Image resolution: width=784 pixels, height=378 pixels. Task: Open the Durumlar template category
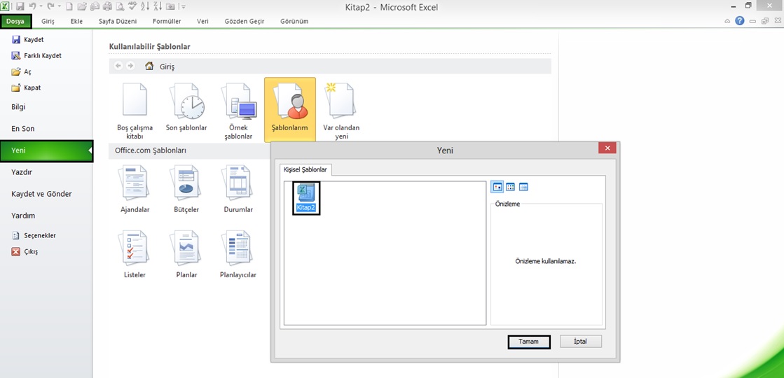tap(238, 190)
